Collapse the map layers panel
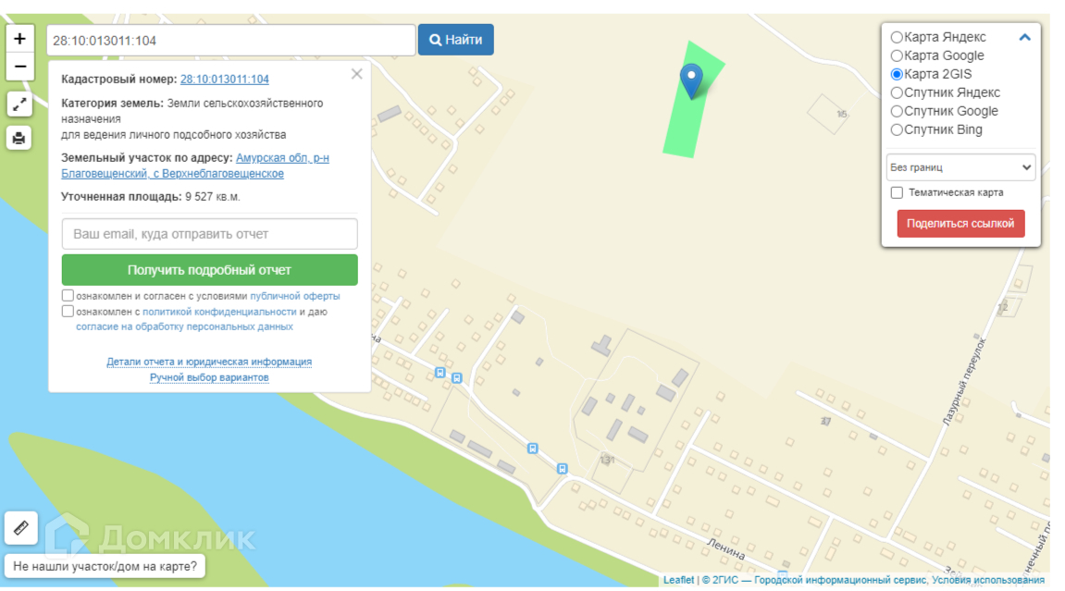The height and width of the screenshot is (591, 1065). pyautogui.click(x=1024, y=38)
